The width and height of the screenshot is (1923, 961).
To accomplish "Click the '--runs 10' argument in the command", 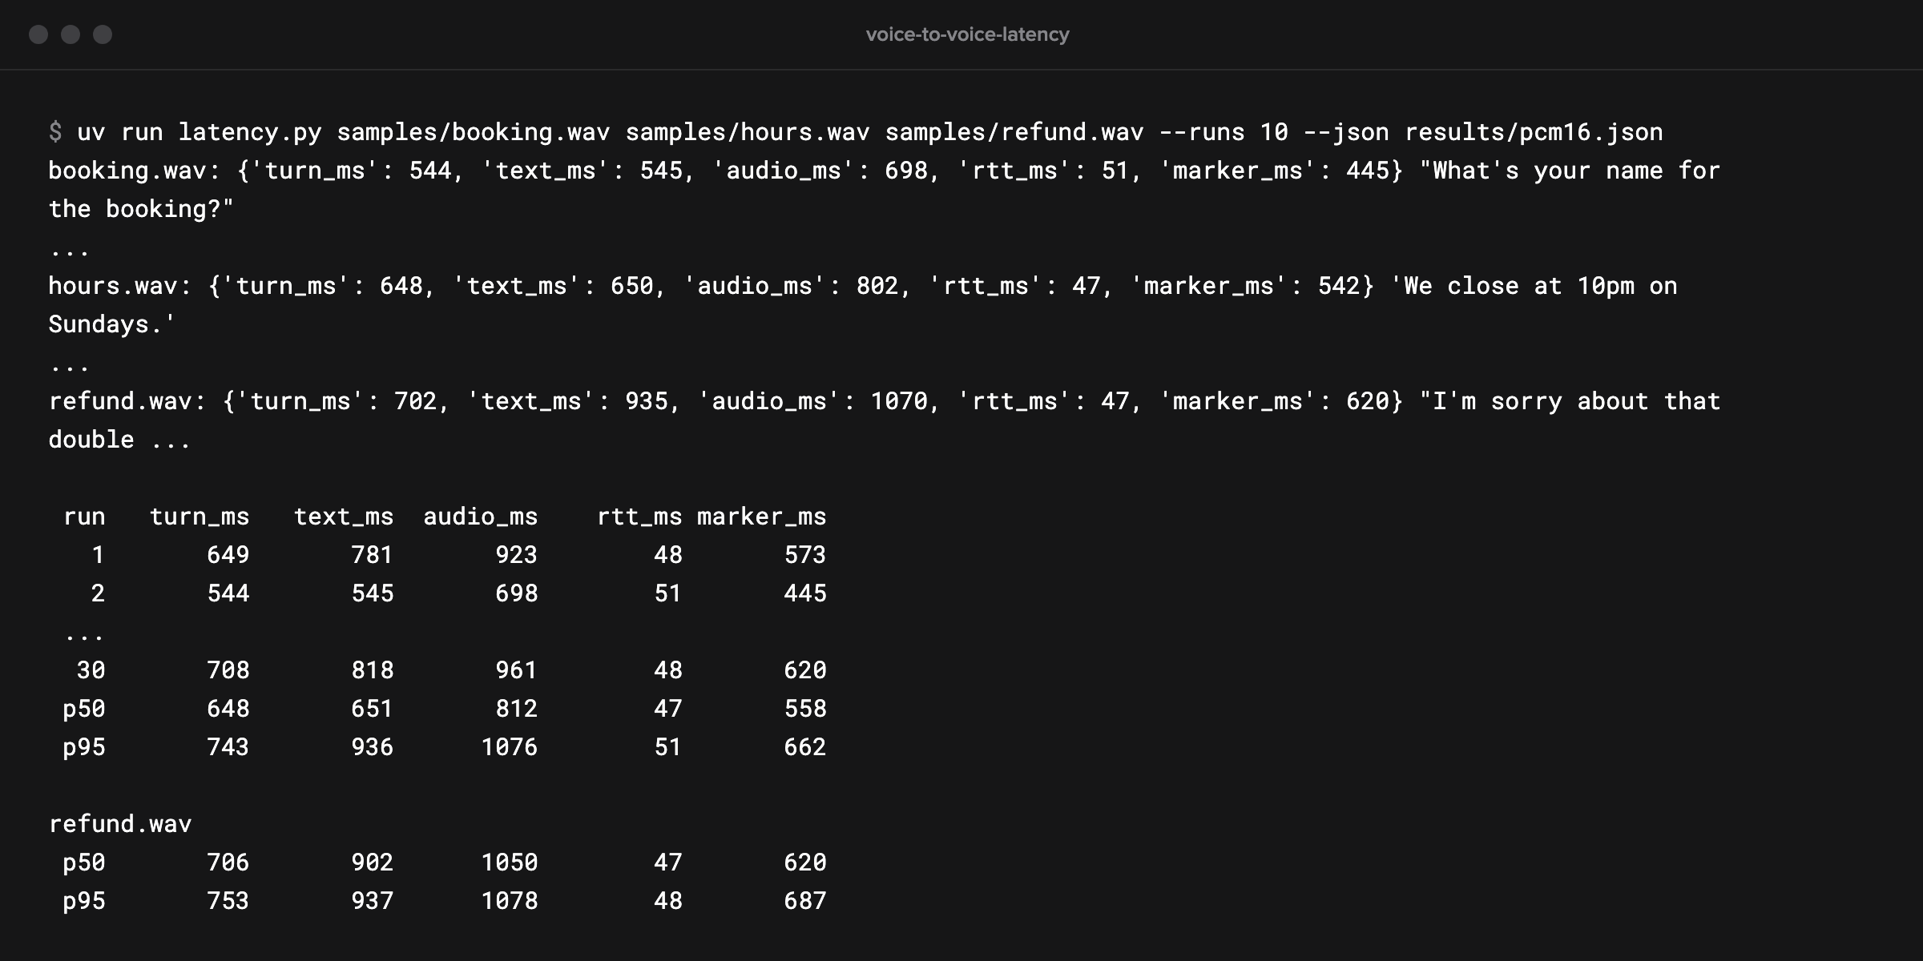I will [x=1224, y=132].
